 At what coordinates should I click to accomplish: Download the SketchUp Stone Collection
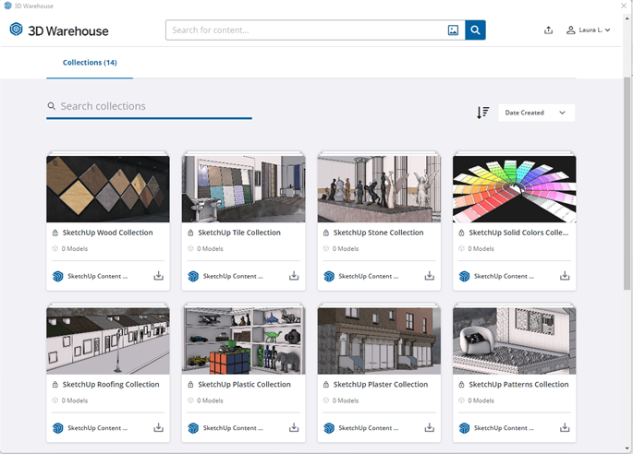pos(430,276)
